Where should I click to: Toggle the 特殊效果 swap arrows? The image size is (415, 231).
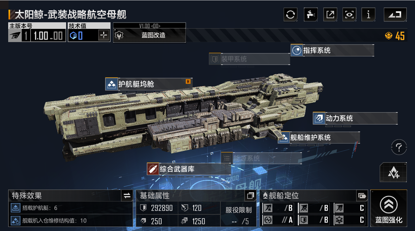click(127, 196)
